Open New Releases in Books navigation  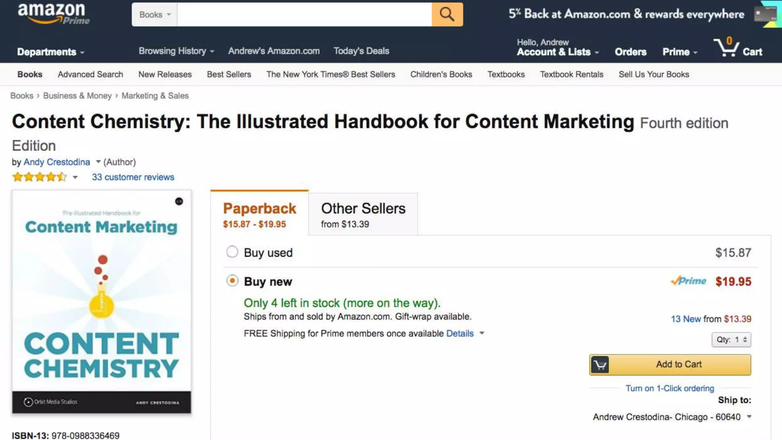[165, 74]
